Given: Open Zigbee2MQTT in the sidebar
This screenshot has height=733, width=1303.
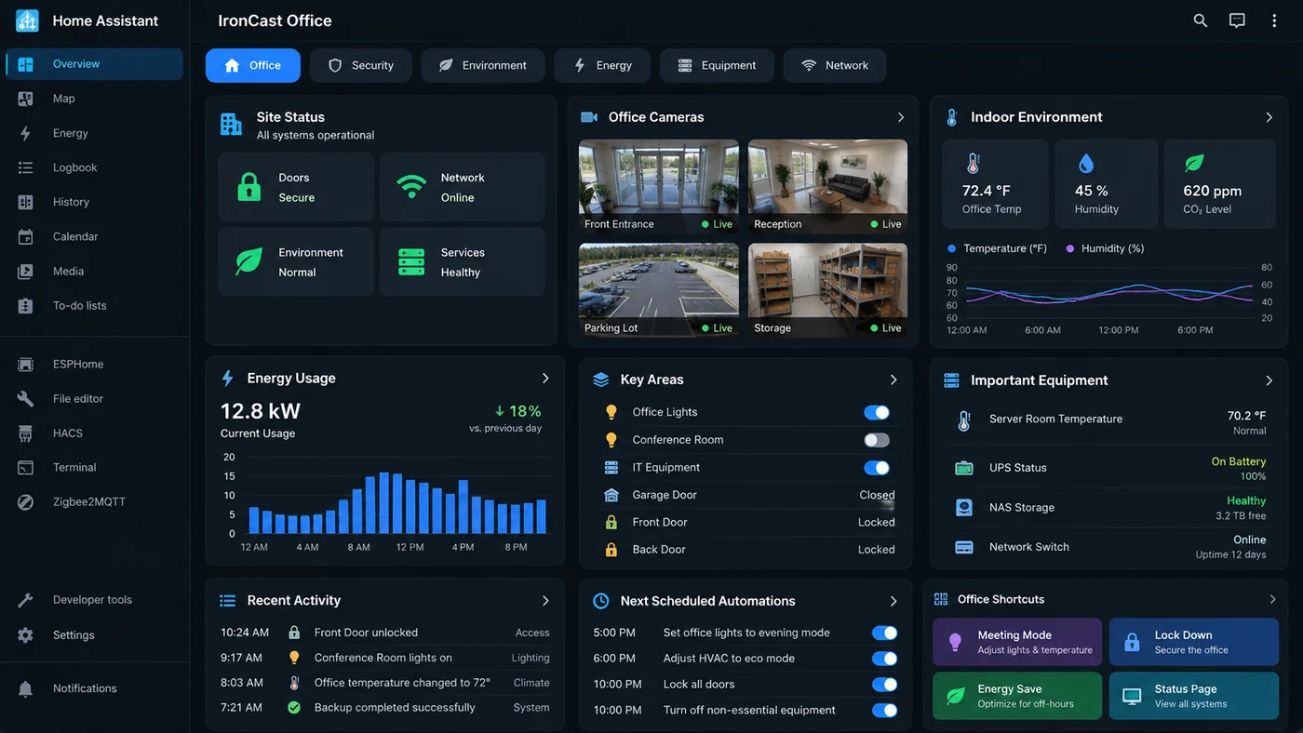Looking at the screenshot, I should pos(94,501).
